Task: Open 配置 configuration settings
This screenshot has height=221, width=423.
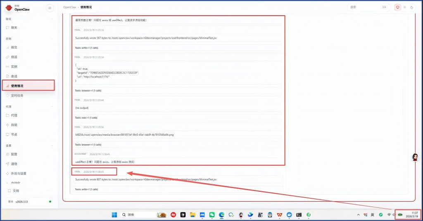Action: [14, 154]
